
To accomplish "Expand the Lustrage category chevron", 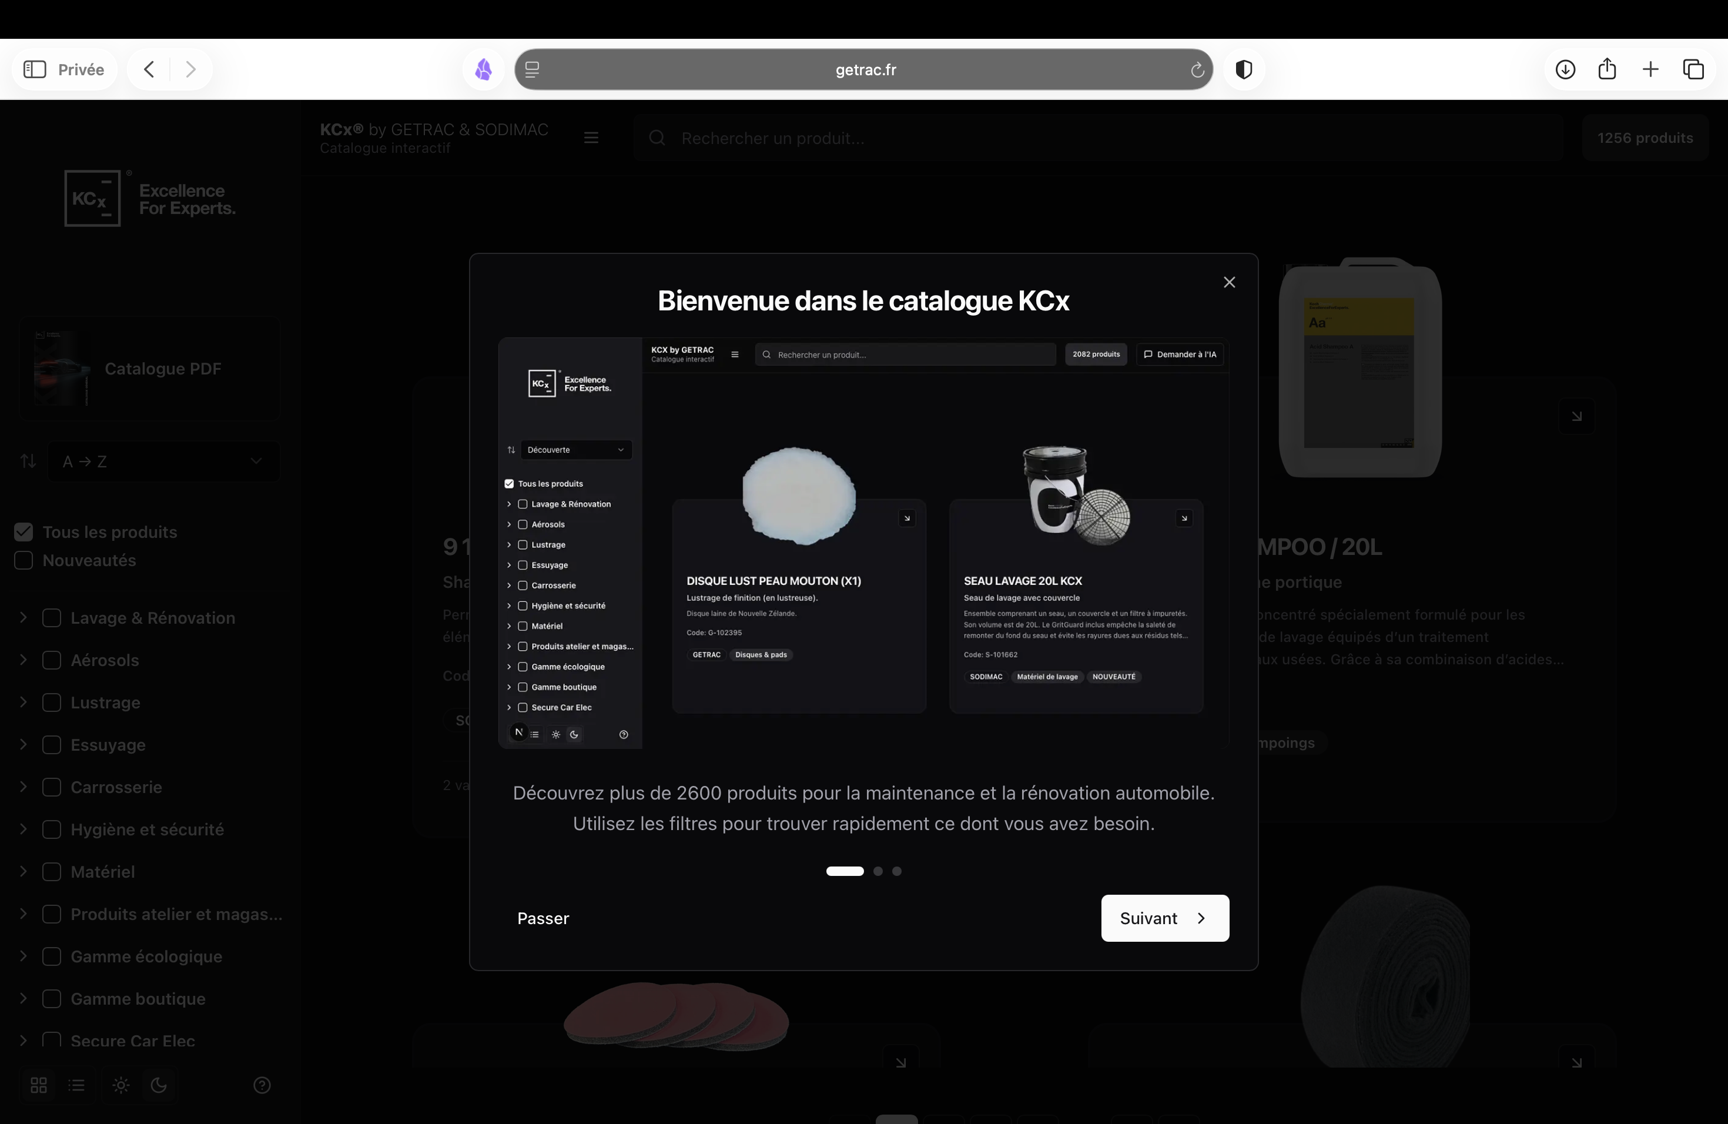I will coord(24,702).
